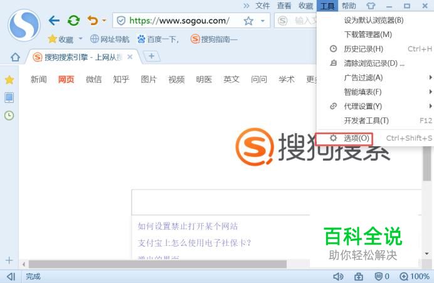
Task: Go back with the blue arrow
Action: point(54,21)
